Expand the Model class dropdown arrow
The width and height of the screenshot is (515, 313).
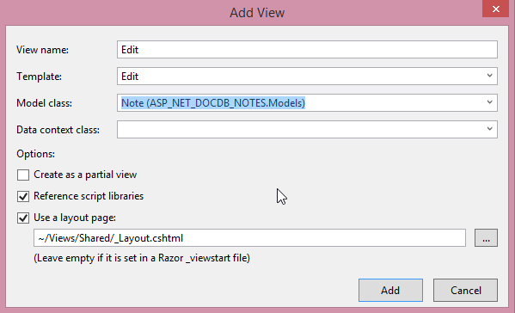tap(489, 102)
